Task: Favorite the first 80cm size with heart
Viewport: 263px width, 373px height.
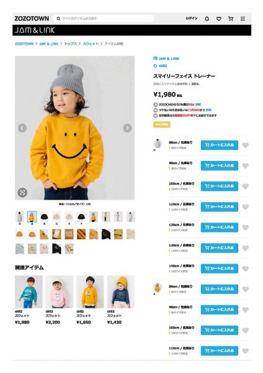Action: pos(246,145)
